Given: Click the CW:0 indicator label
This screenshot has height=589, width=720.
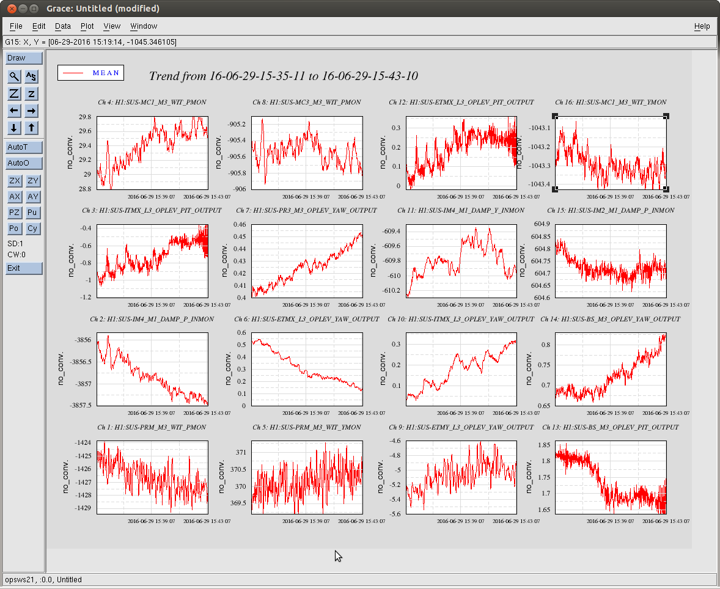Looking at the screenshot, I should point(17,255).
